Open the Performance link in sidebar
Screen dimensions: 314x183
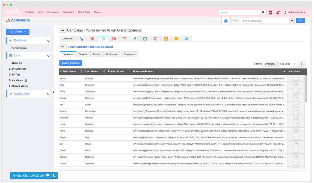19,48
